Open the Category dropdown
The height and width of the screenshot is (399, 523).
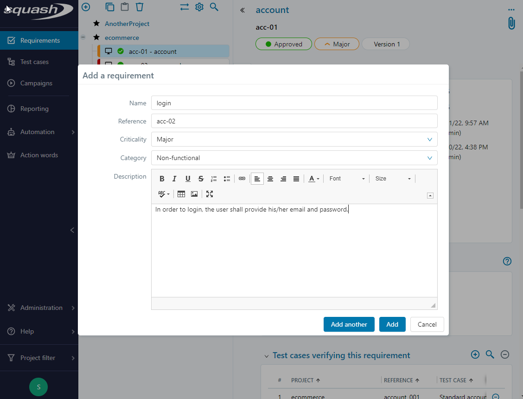(x=294, y=158)
